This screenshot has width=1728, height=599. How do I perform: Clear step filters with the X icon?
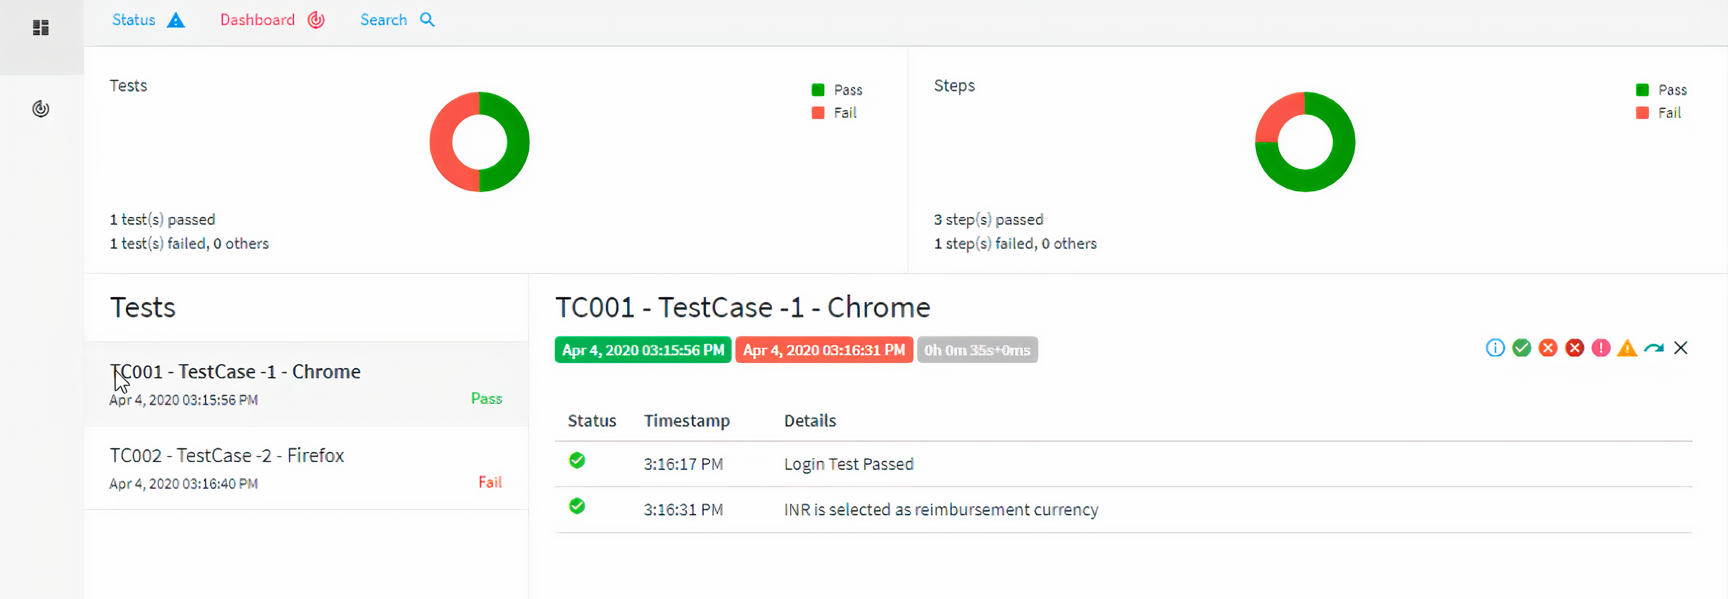[x=1680, y=348]
